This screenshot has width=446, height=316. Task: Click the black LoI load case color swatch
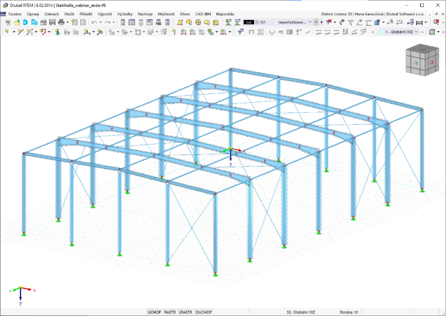click(249, 22)
